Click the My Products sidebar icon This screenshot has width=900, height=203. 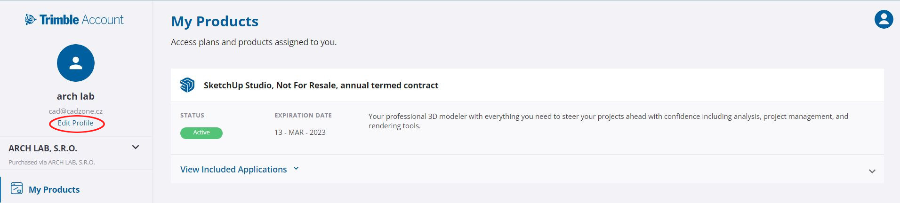point(16,188)
